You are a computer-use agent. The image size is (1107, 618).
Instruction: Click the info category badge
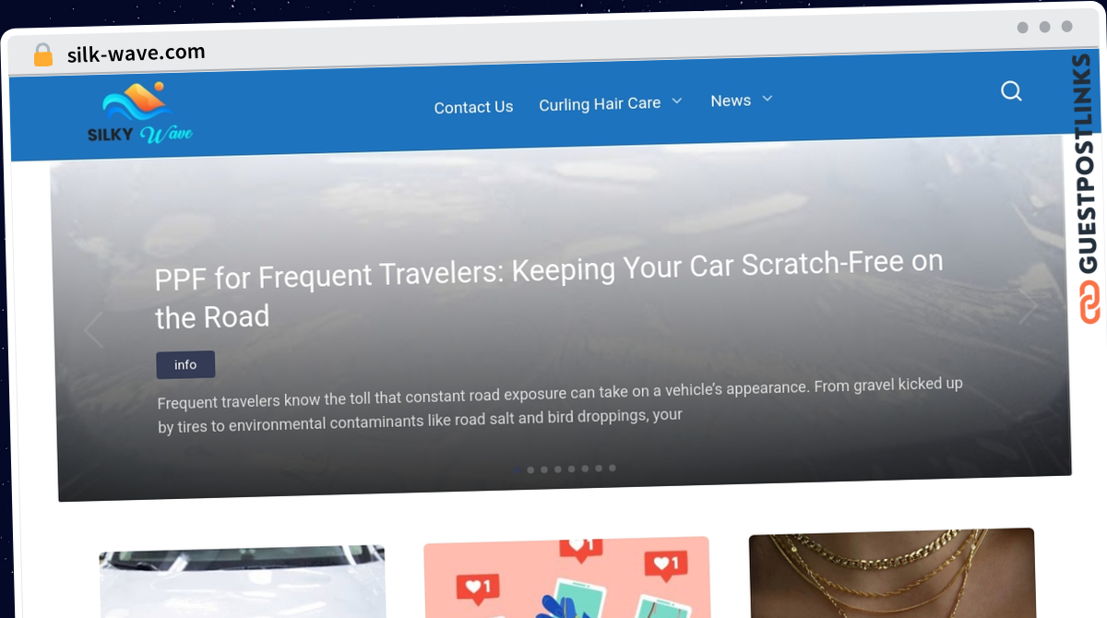click(185, 364)
